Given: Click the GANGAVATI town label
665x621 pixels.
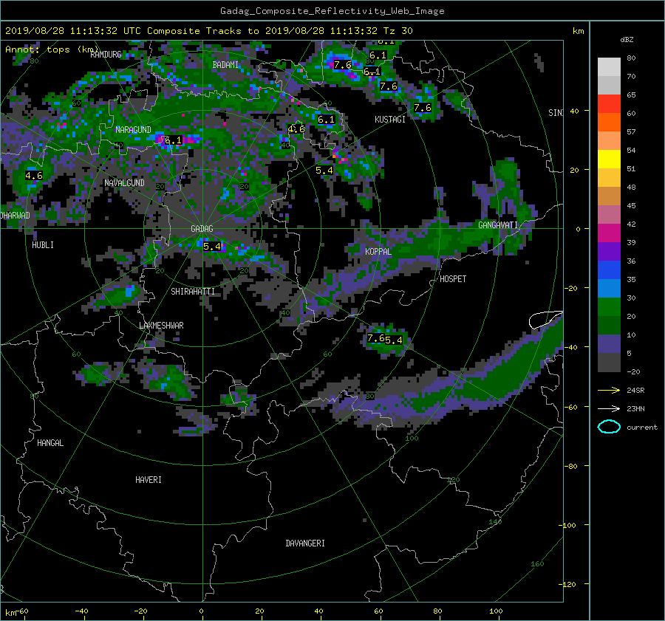Looking at the screenshot, I should [498, 225].
